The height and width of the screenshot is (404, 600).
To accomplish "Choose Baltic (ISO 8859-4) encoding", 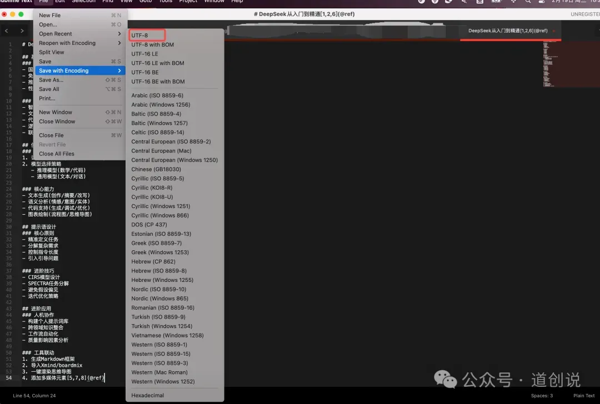I will pyautogui.click(x=175, y=114).
